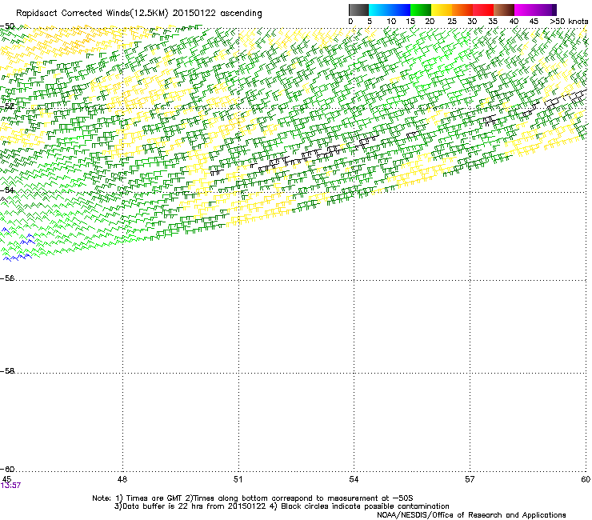
Task: Click the latitude axis label '-60'
Action: [x=7, y=470]
